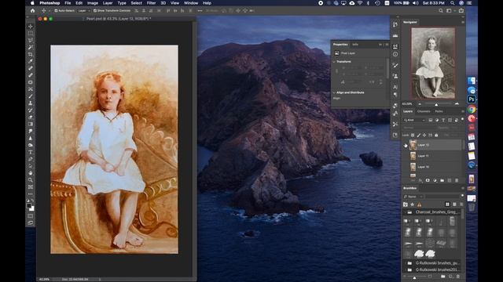The width and height of the screenshot is (503, 282).
Task: Select the Horizontal Type tool
Action: coord(31,152)
